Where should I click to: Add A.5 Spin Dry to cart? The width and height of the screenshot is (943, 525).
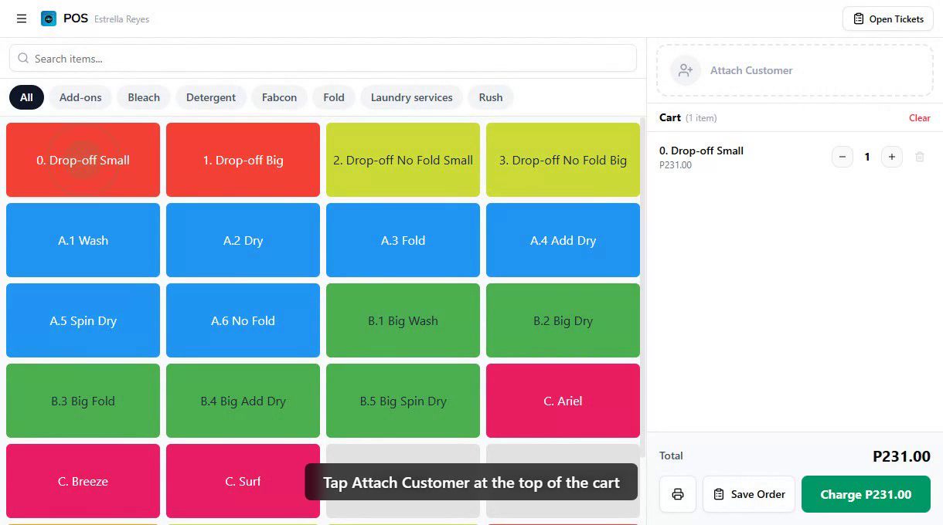coord(83,320)
